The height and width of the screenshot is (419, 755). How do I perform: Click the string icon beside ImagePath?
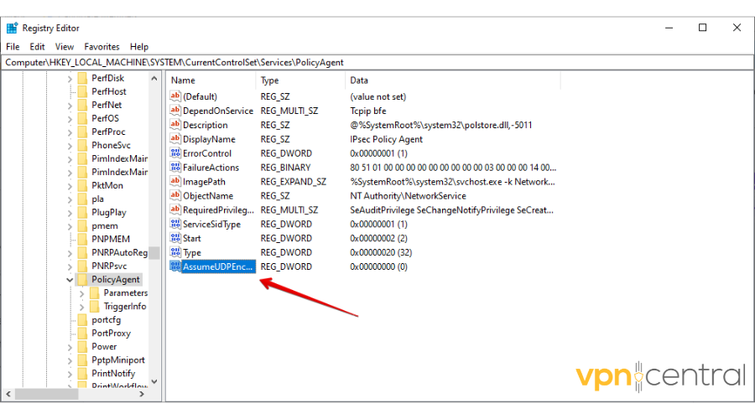pyautogui.click(x=175, y=181)
